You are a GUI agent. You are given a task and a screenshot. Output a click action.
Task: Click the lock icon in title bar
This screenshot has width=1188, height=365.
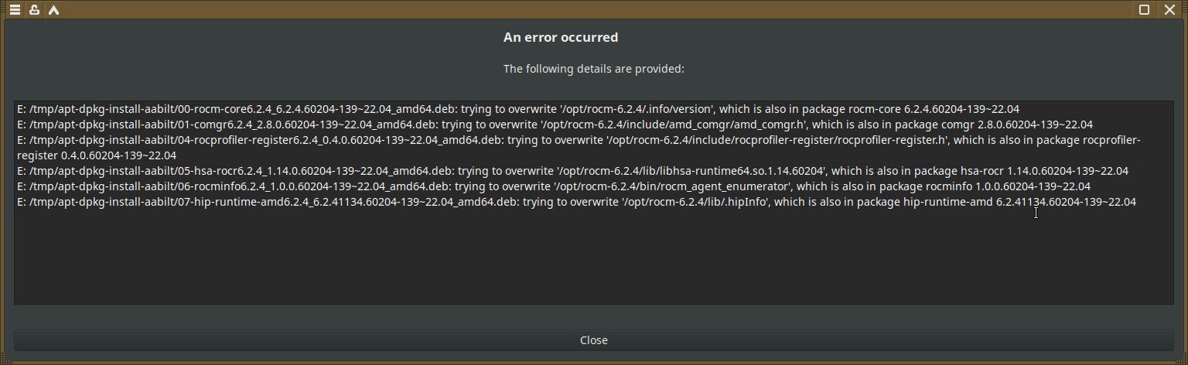click(x=34, y=10)
